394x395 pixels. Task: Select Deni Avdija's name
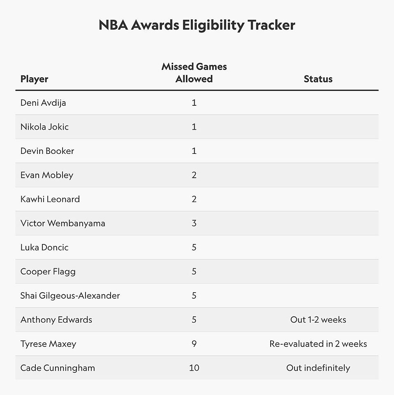tap(43, 103)
